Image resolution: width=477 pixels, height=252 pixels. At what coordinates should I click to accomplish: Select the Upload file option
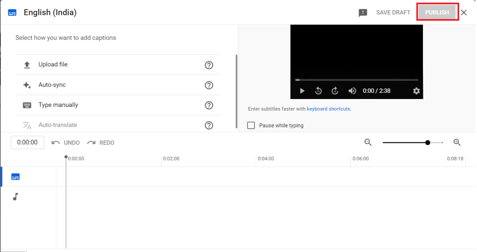coord(53,65)
